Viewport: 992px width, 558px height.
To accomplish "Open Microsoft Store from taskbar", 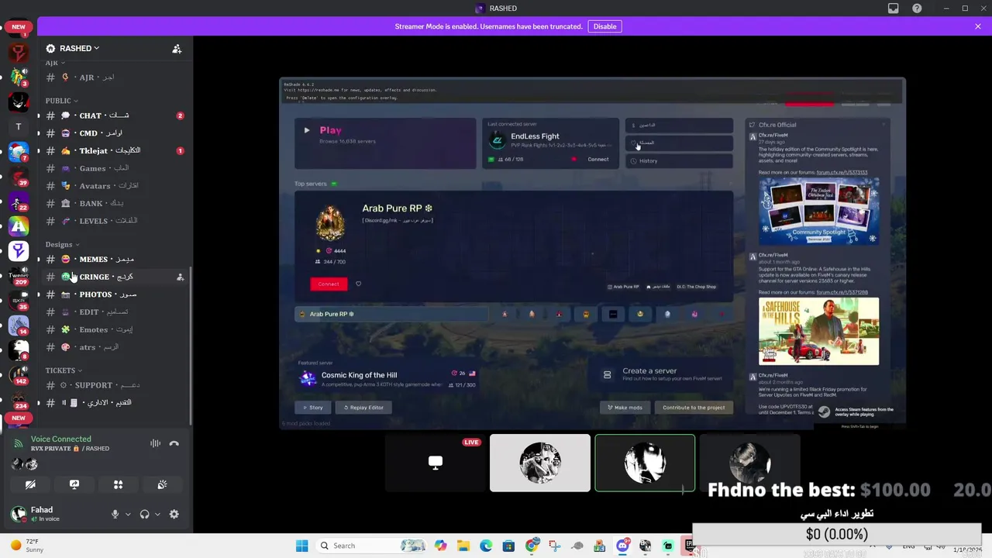I will (508, 546).
